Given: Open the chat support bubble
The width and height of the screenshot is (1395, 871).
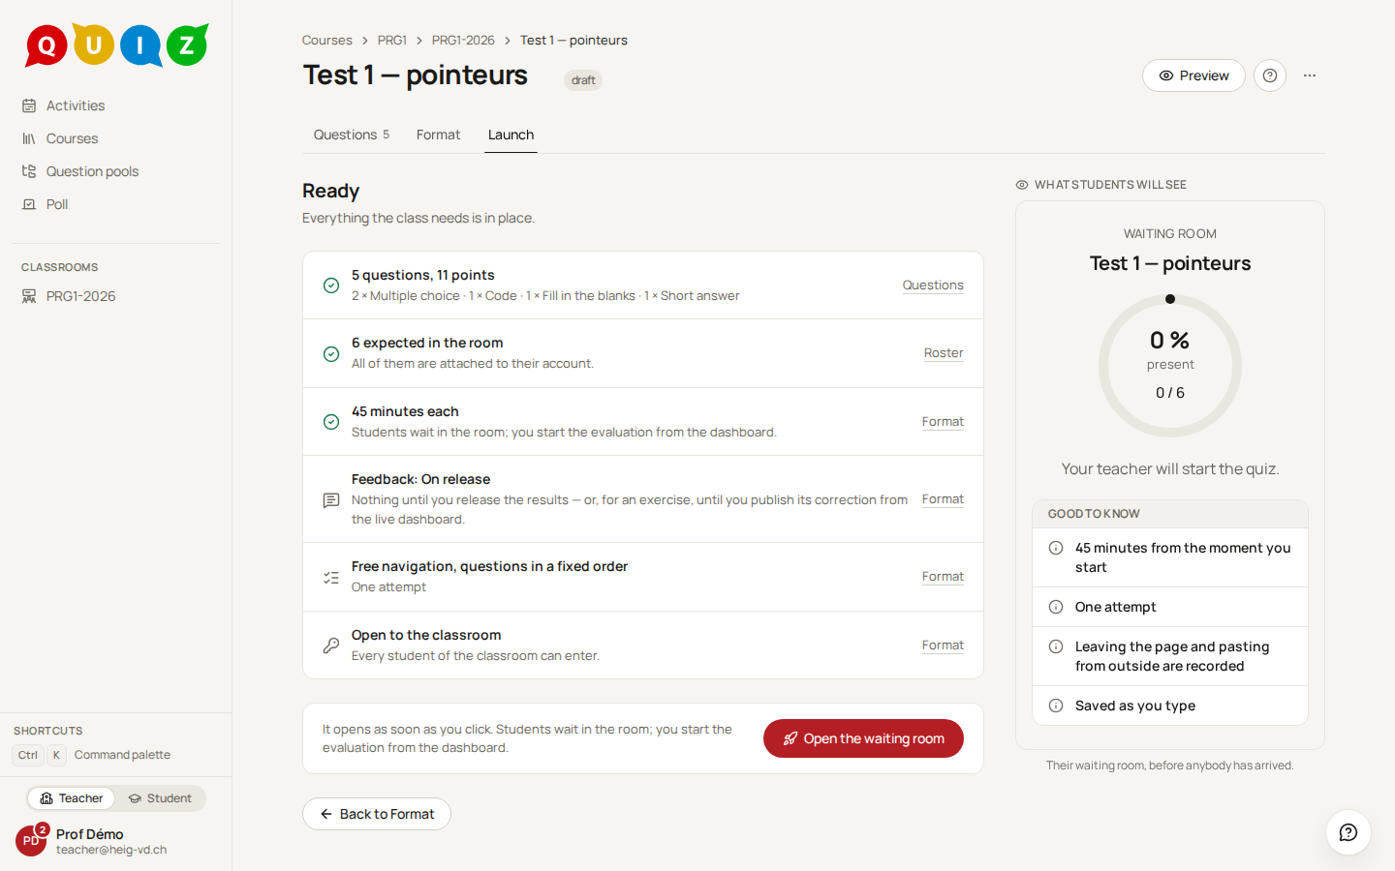Looking at the screenshot, I should tap(1348, 832).
